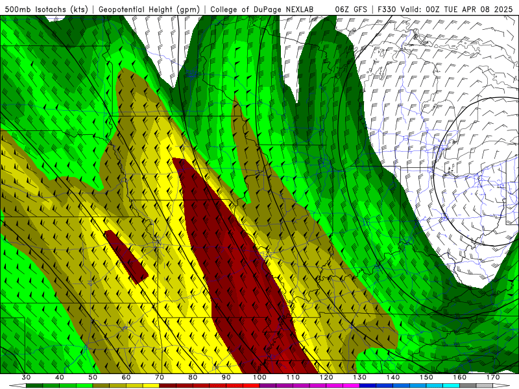Click the '60' value on the color scale
The image size is (519, 389).
tap(126, 377)
